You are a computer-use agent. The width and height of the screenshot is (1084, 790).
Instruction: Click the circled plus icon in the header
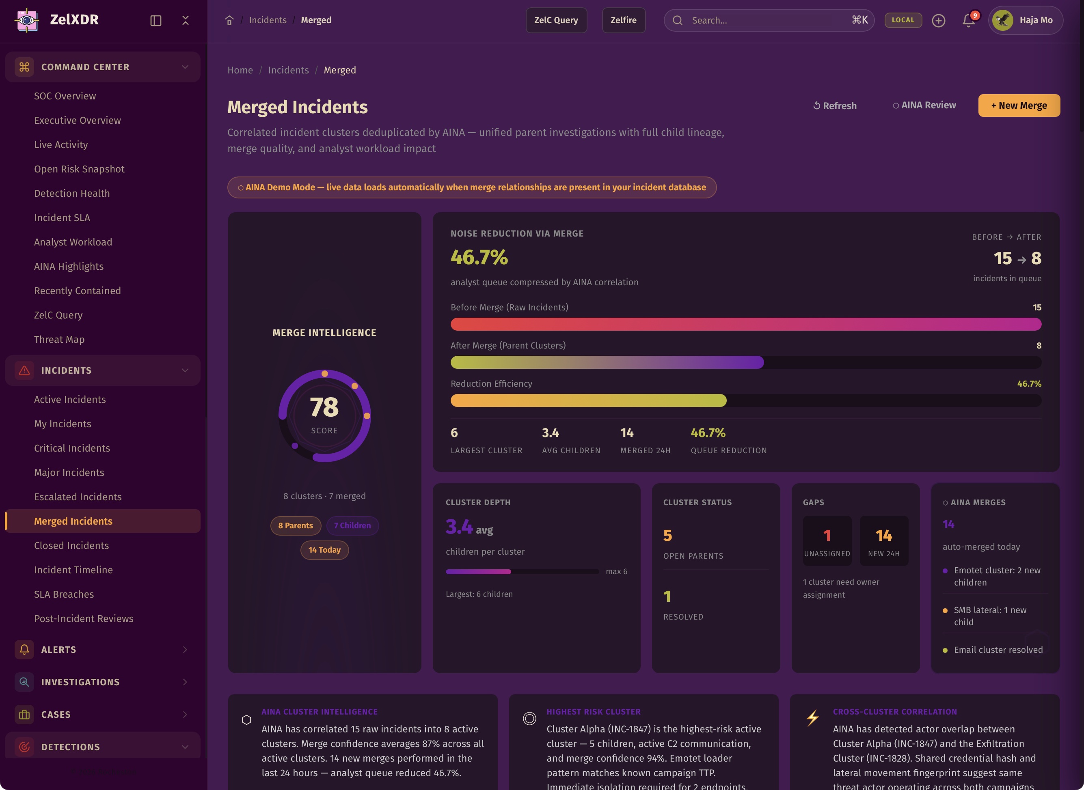point(938,20)
